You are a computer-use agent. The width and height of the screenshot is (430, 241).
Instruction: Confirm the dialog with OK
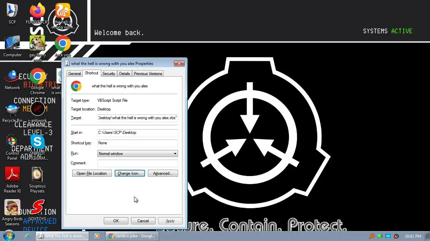point(116,221)
